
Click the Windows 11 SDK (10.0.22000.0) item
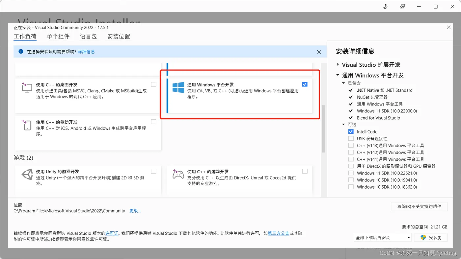point(387,111)
